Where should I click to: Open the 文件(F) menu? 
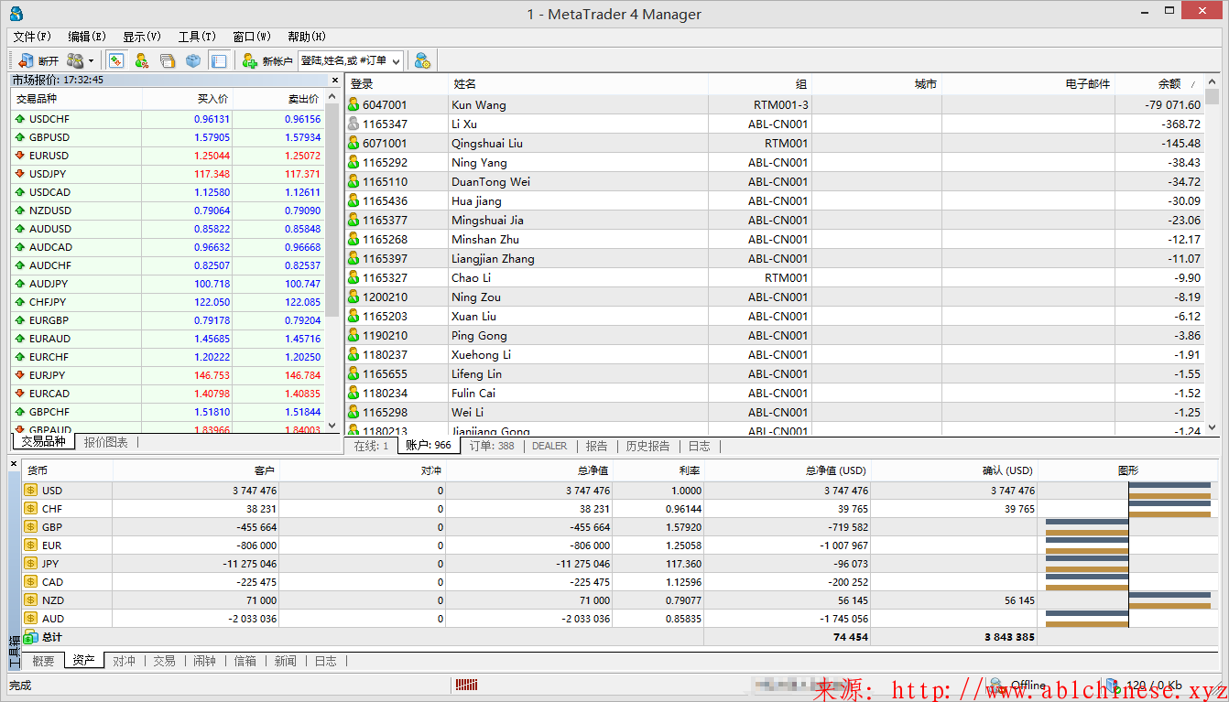(x=32, y=37)
